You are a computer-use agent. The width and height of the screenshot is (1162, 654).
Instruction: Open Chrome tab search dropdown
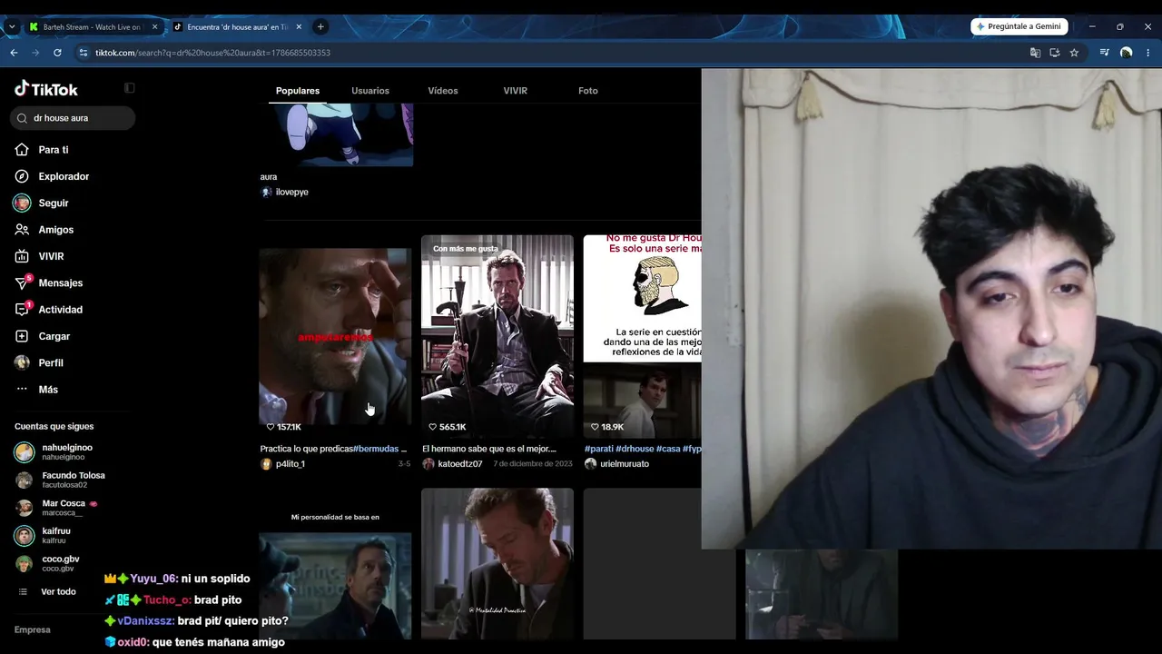tap(12, 27)
